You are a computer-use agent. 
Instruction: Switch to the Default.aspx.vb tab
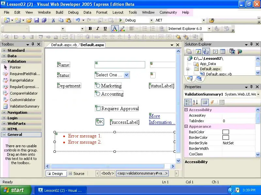pyautogui.click(x=64, y=45)
